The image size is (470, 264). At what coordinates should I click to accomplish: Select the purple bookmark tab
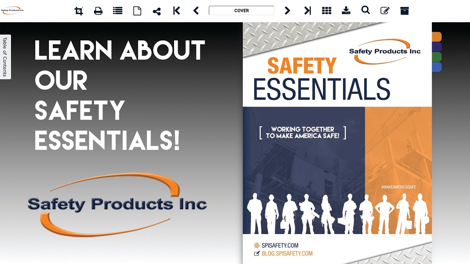click(437, 47)
